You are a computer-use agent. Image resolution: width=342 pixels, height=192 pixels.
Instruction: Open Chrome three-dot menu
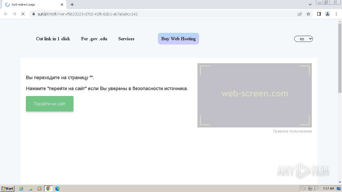coord(336,14)
